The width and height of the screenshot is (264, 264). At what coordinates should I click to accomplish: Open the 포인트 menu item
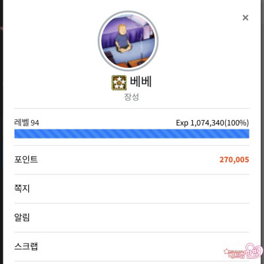26,160
